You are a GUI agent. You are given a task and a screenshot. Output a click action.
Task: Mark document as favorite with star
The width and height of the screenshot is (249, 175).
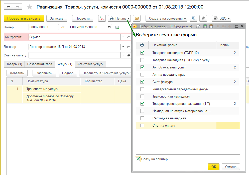30,7
